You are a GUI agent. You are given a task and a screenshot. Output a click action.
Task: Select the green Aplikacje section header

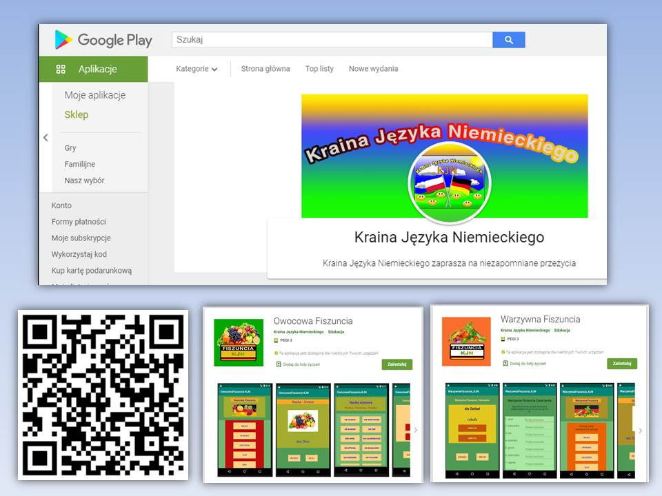[x=93, y=69]
